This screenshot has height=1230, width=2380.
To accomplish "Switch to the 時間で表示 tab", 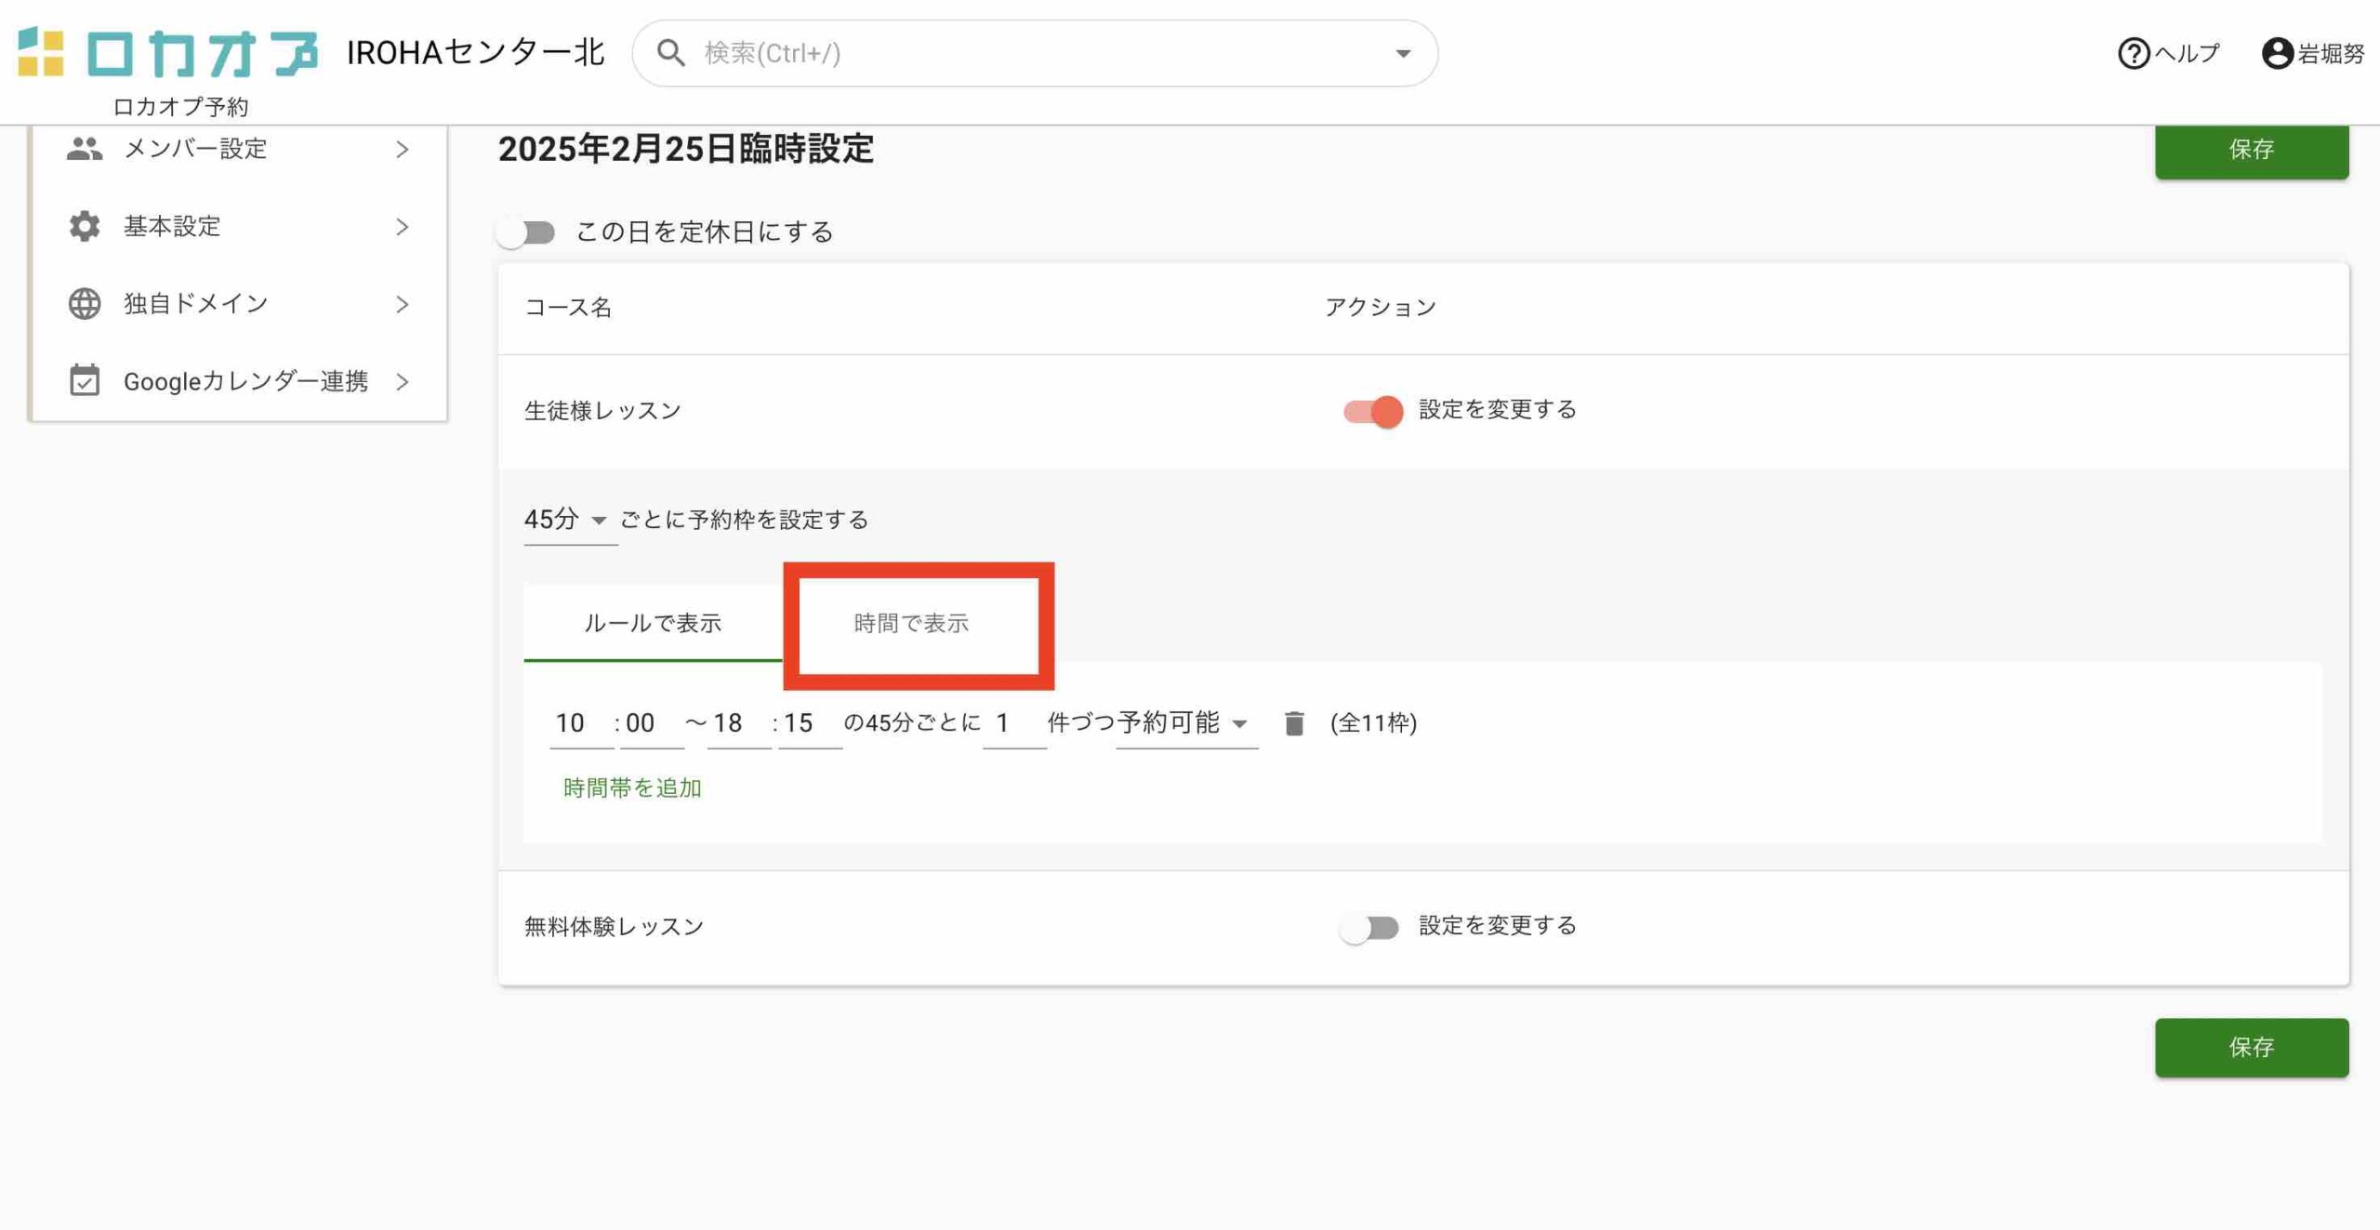I will pos(911,623).
